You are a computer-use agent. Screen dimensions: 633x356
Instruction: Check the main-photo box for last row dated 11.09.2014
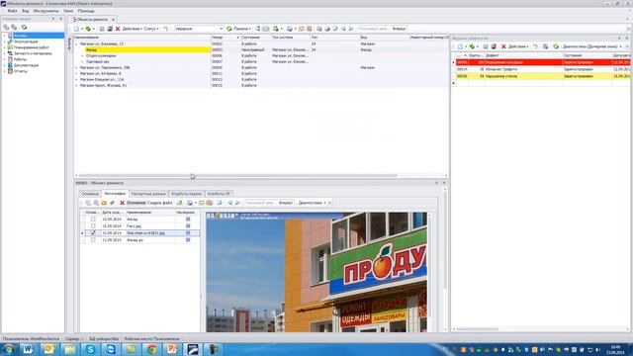(93, 239)
